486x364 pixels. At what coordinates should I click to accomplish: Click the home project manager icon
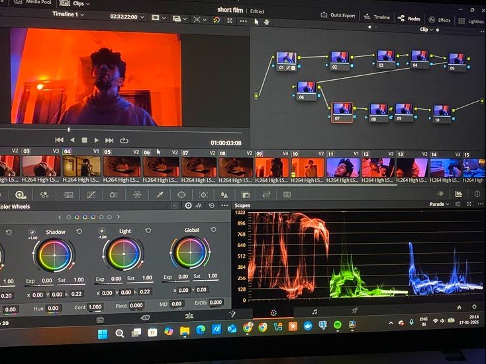460,307
